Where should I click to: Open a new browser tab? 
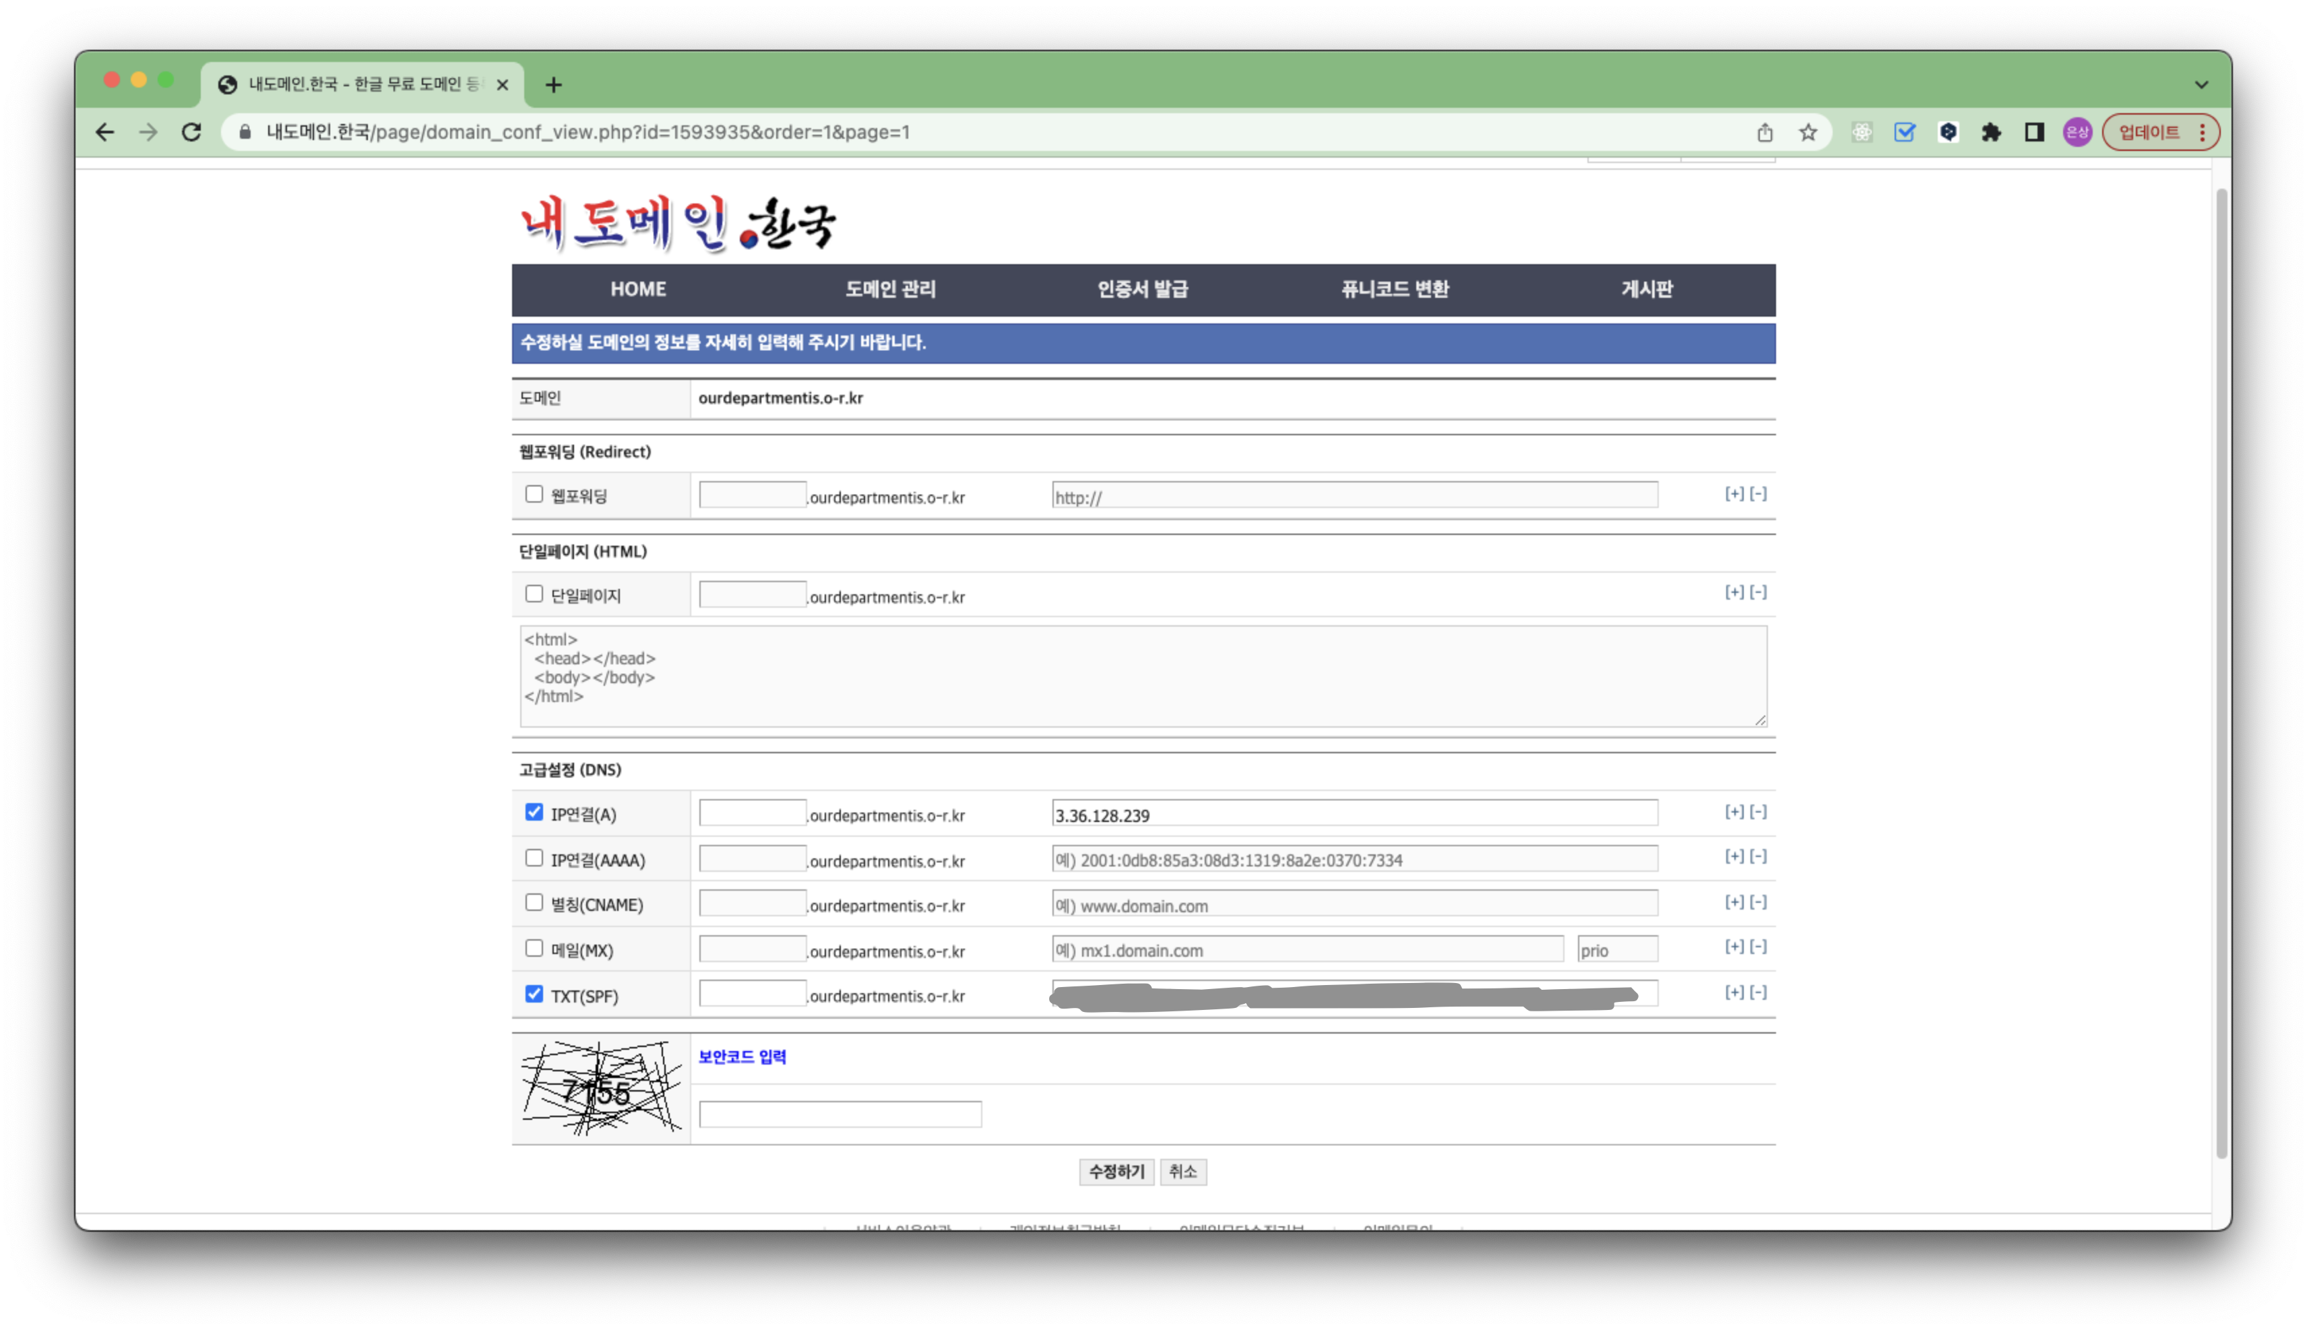pos(553,85)
